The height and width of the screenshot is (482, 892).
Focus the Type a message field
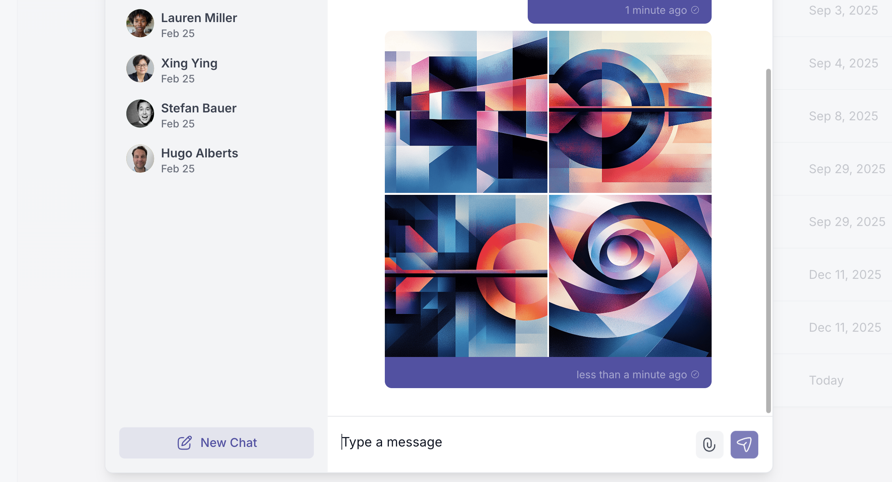[513, 443]
